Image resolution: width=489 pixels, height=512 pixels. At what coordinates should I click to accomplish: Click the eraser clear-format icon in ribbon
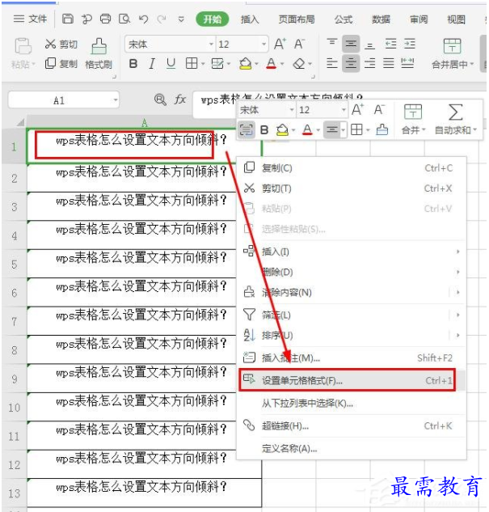299,64
